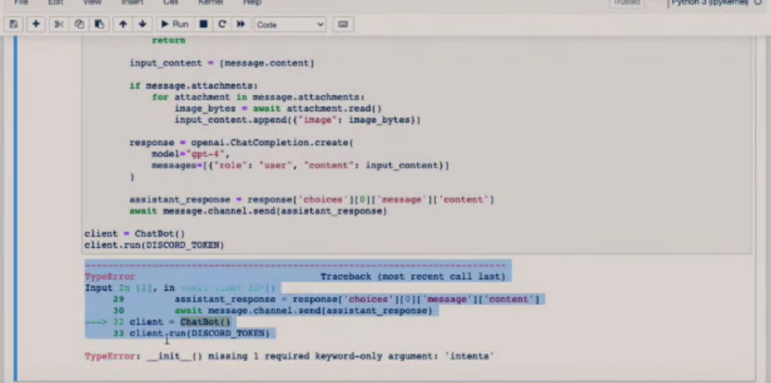This screenshot has width=771, height=383.
Task: Click the await message.channel.send line in the cell
Action: [x=258, y=211]
